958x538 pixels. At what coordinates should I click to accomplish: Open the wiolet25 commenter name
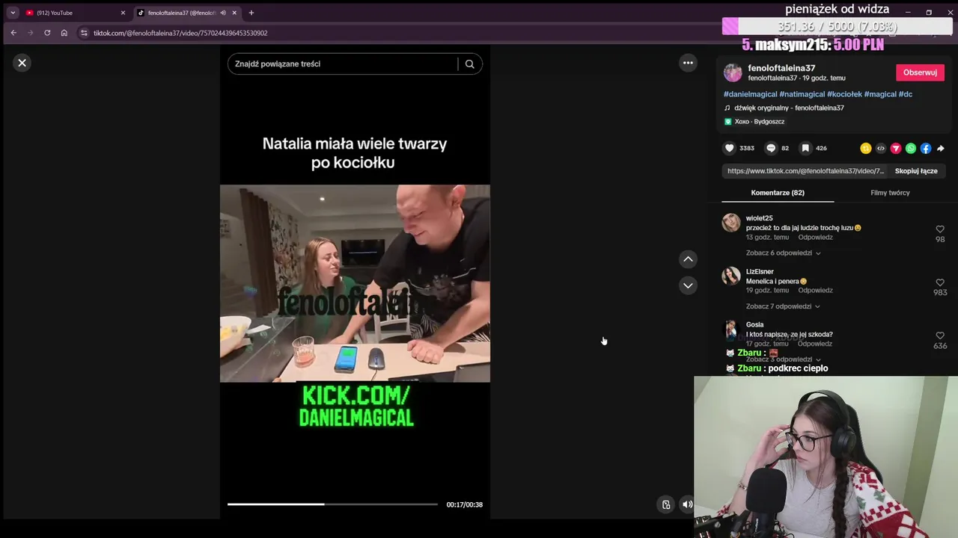(x=759, y=218)
